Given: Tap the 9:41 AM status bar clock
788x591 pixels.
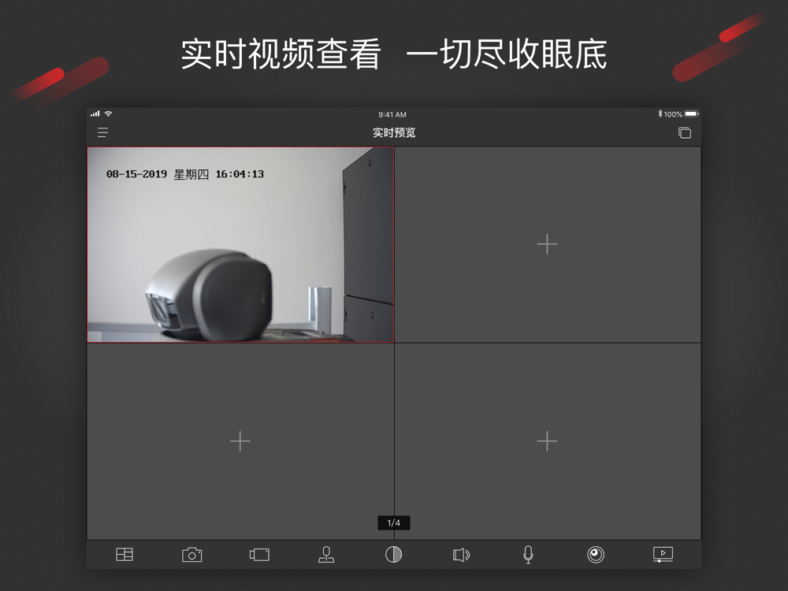Looking at the screenshot, I should [392, 114].
